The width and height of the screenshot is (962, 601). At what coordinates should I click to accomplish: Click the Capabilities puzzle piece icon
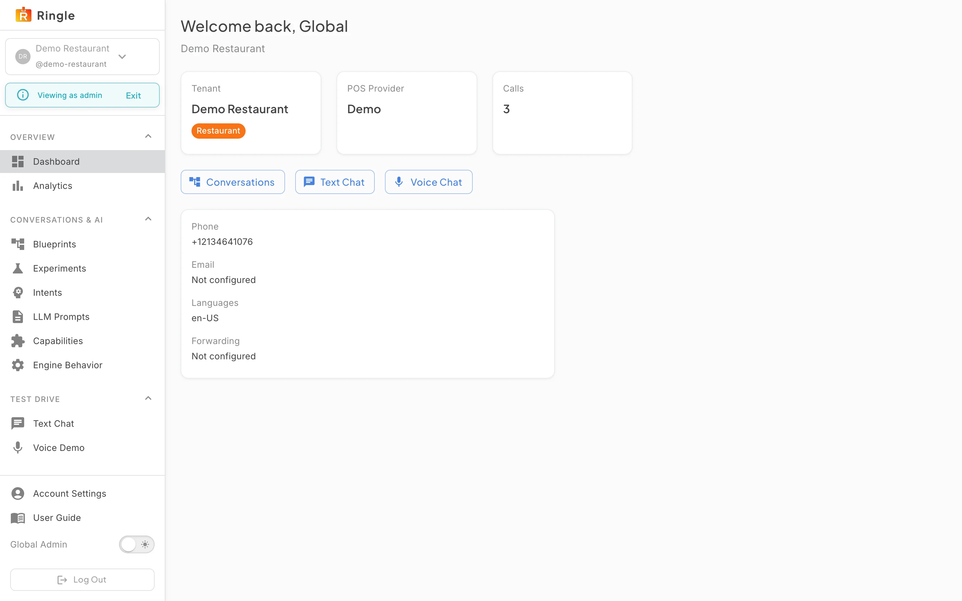18,341
